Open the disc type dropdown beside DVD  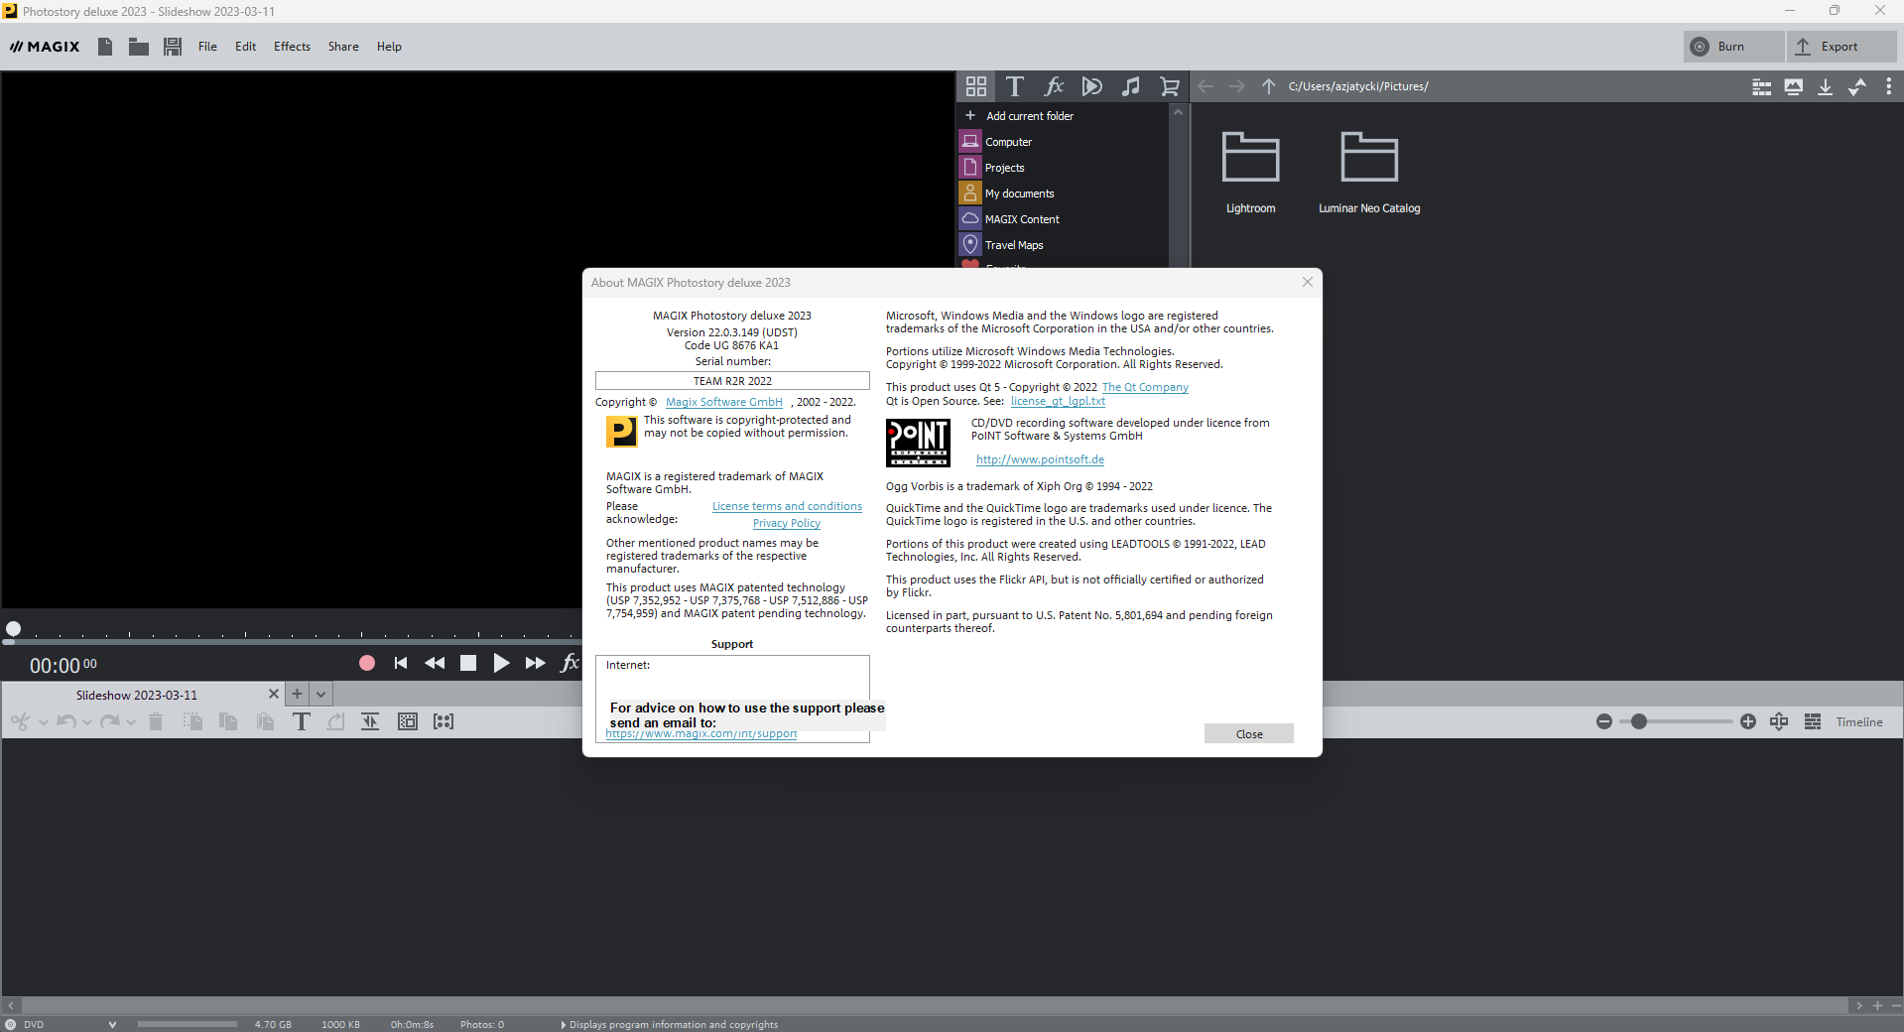112,1024
